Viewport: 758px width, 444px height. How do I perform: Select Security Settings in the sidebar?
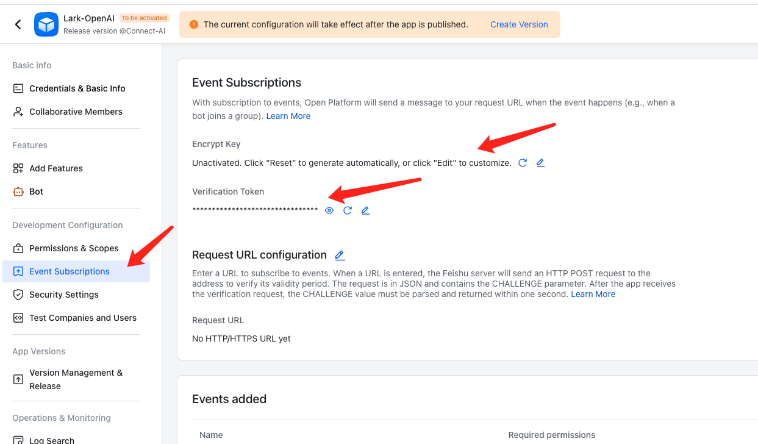[63, 294]
